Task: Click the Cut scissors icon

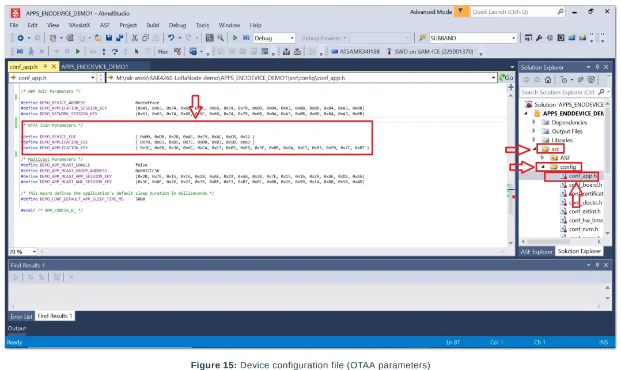Action: point(134,38)
